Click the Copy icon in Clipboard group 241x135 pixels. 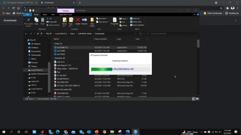(x=36, y=21)
